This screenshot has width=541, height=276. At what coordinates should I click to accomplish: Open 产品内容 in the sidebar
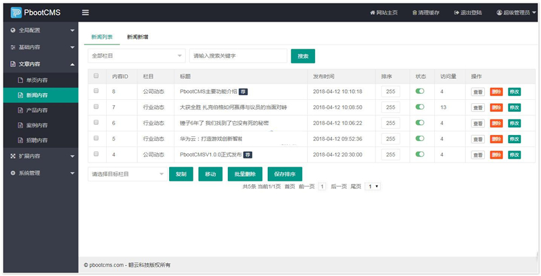[37, 110]
